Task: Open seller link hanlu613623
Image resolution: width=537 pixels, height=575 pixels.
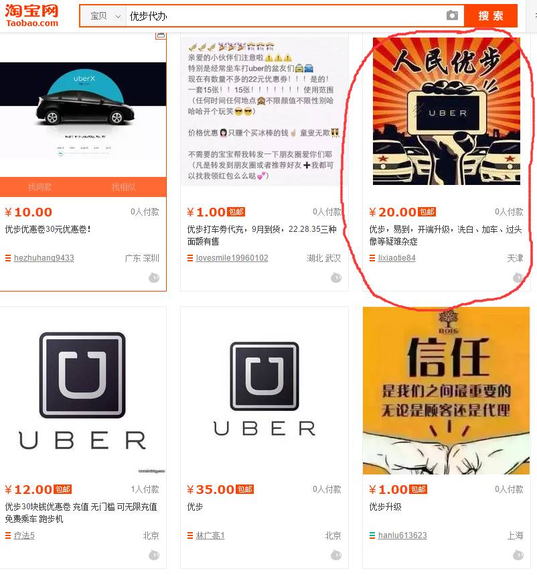Action: (402, 535)
